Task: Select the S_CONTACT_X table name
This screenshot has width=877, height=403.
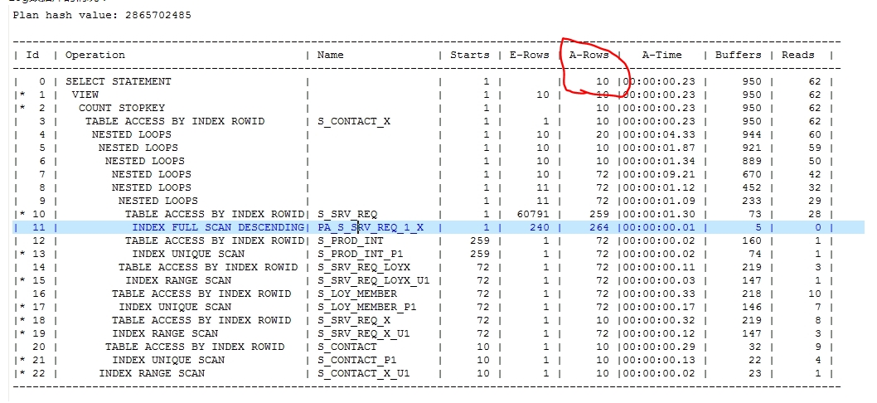Action: click(354, 121)
